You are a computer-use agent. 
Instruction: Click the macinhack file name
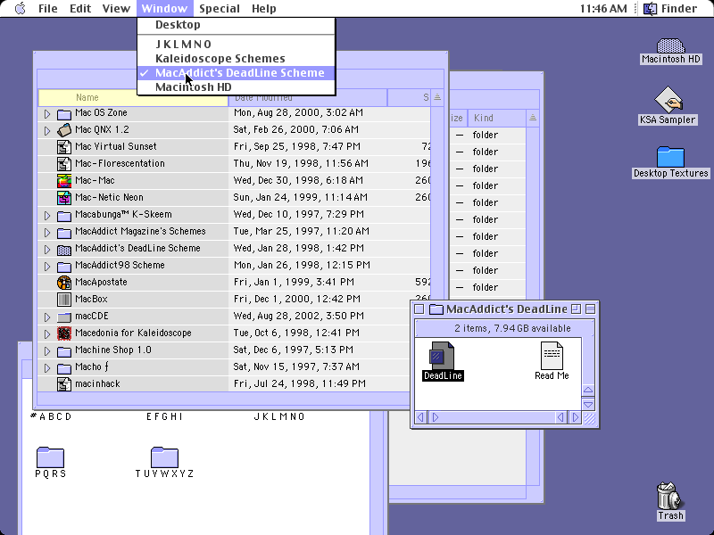click(x=97, y=384)
